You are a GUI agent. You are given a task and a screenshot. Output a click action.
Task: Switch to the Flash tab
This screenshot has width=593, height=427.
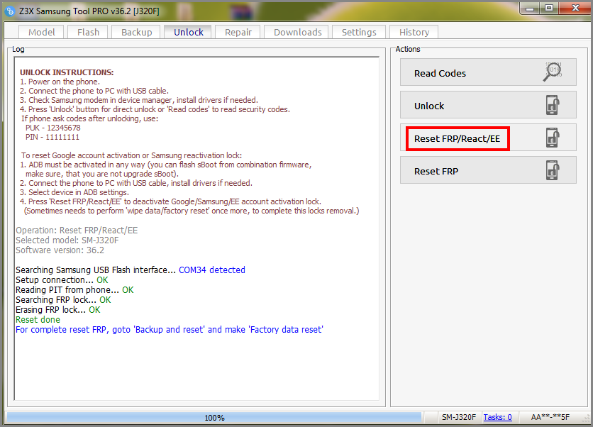[88, 32]
